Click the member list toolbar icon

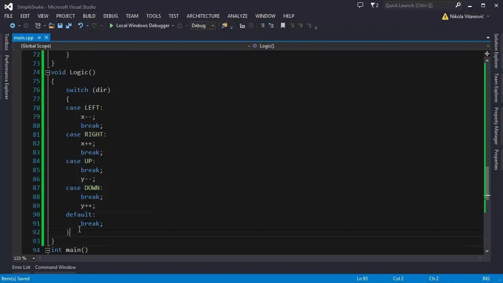[x=242, y=26]
